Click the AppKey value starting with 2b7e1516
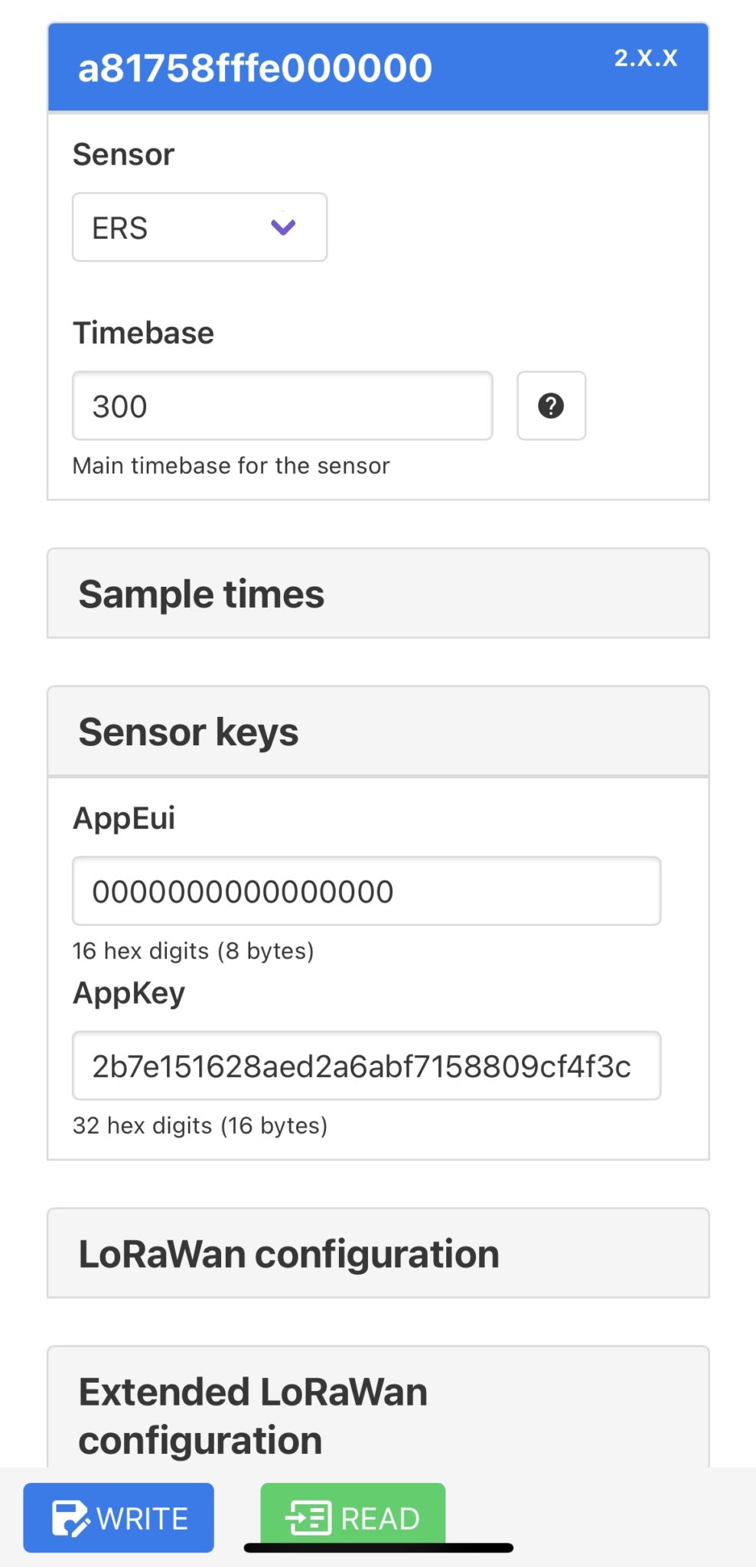756x1567 pixels. (x=365, y=1064)
